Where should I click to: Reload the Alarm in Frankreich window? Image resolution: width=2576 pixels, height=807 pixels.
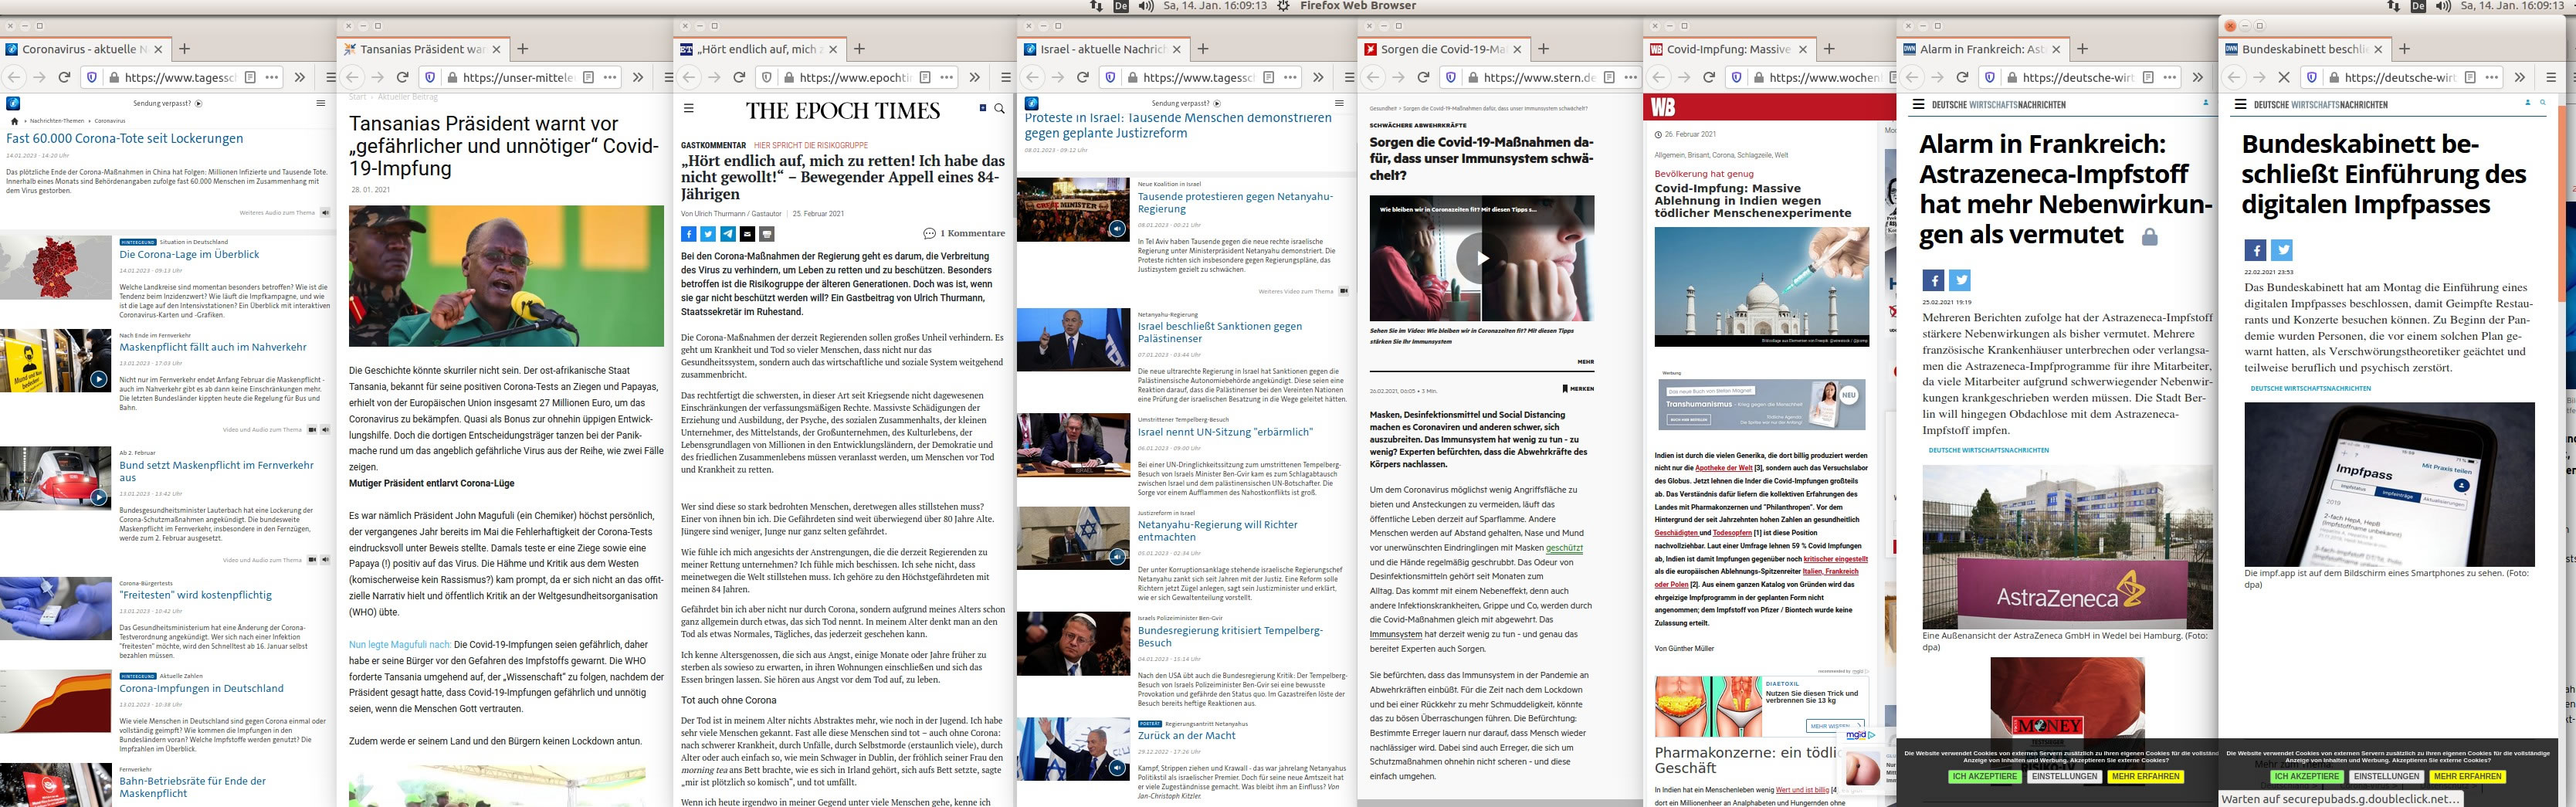(1962, 77)
